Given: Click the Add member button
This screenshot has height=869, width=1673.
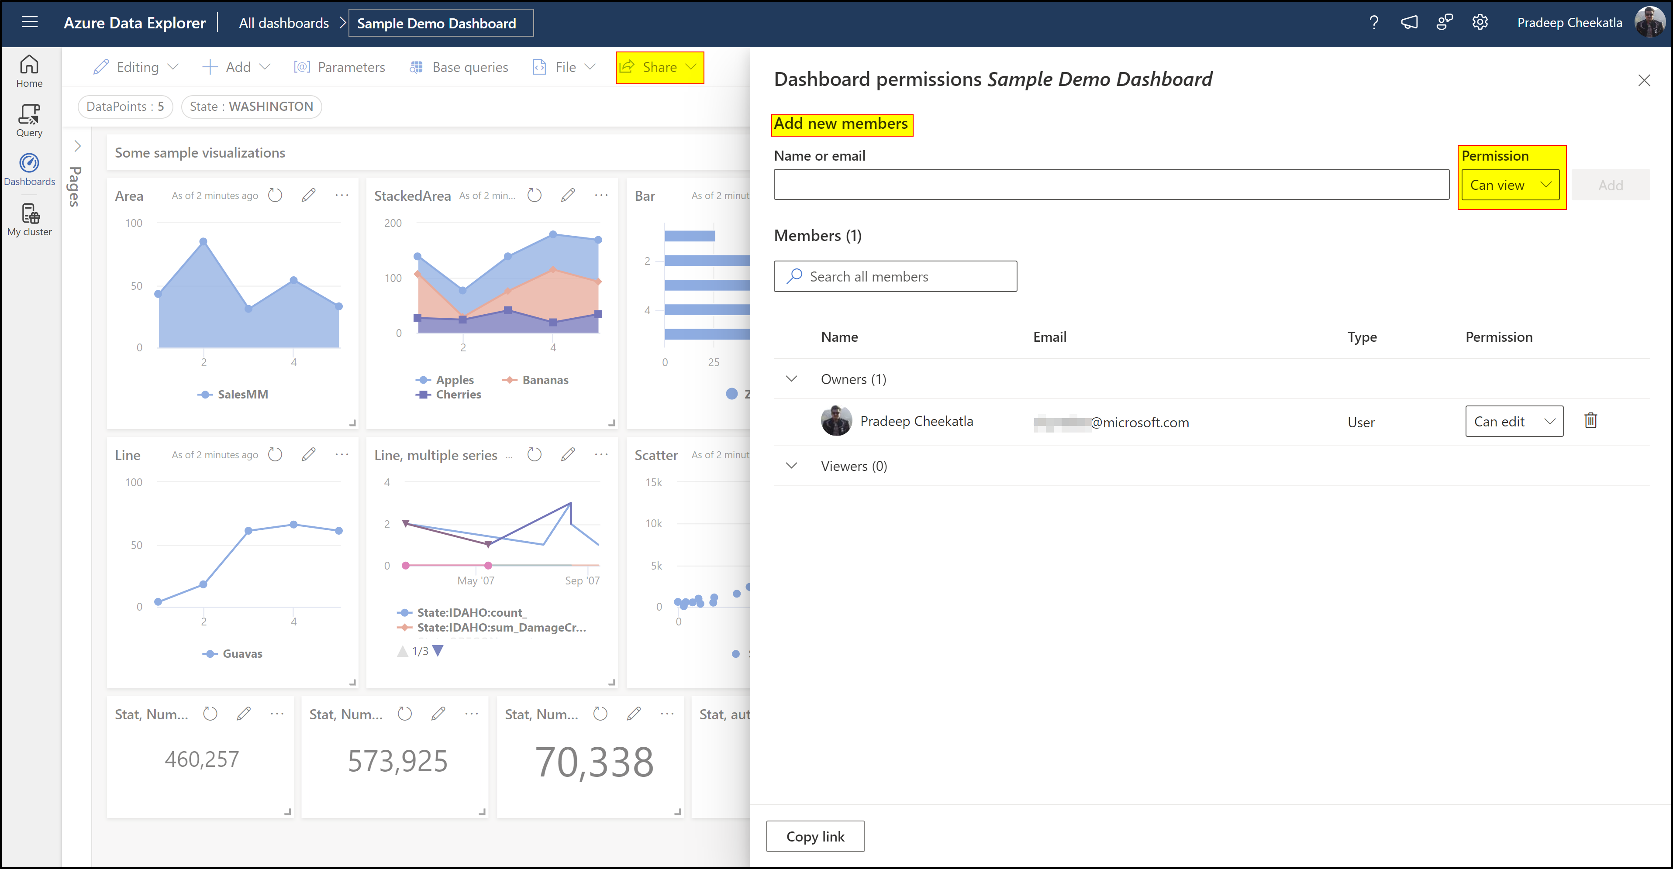Looking at the screenshot, I should coord(1610,185).
